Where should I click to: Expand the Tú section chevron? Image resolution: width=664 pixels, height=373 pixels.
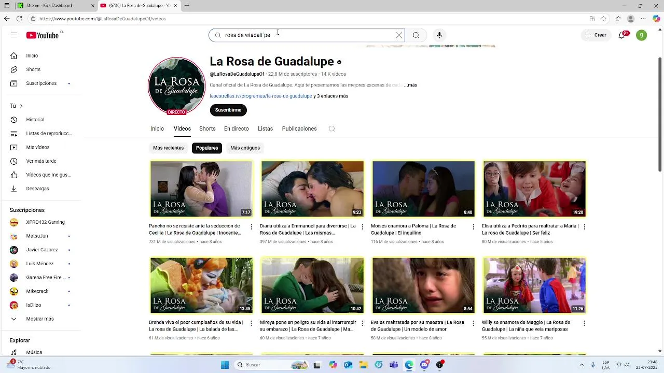tap(21, 106)
